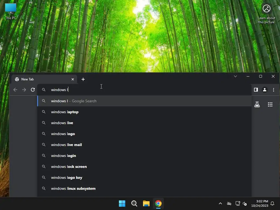The image size is (280, 210).
Task: Click 'Learn about this picture' desktop icon
Action: tap(266, 14)
